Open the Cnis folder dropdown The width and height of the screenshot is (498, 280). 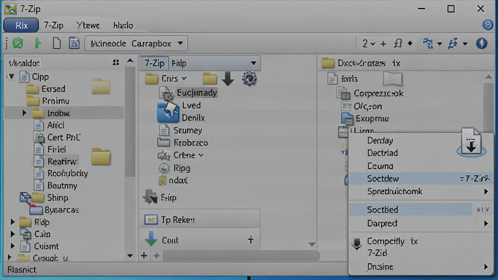pos(184,78)
